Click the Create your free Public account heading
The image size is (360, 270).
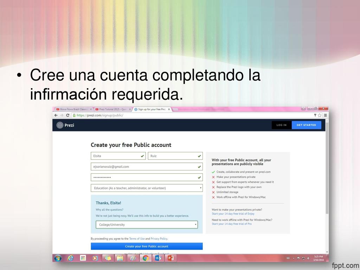coord(131,145)
